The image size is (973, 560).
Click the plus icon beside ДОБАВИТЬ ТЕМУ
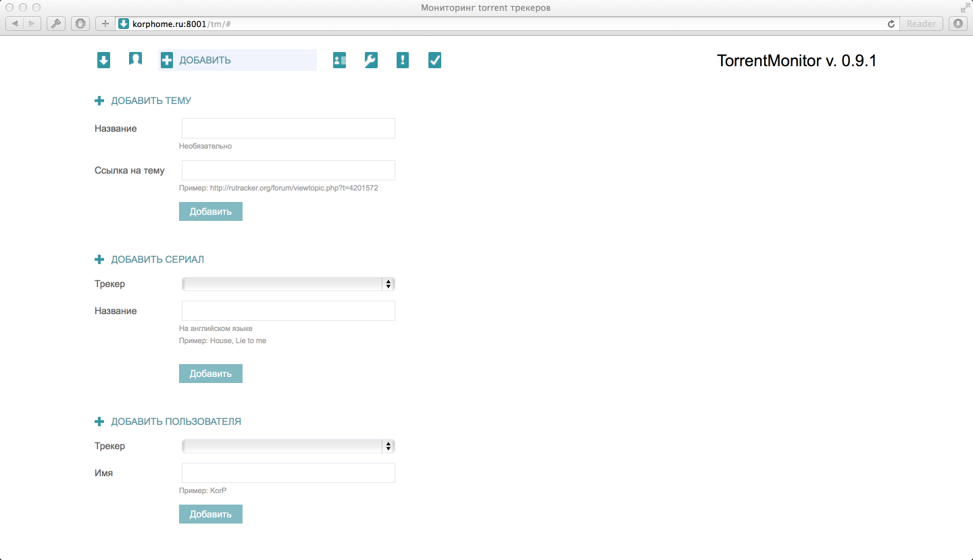(x=99, y=100)
